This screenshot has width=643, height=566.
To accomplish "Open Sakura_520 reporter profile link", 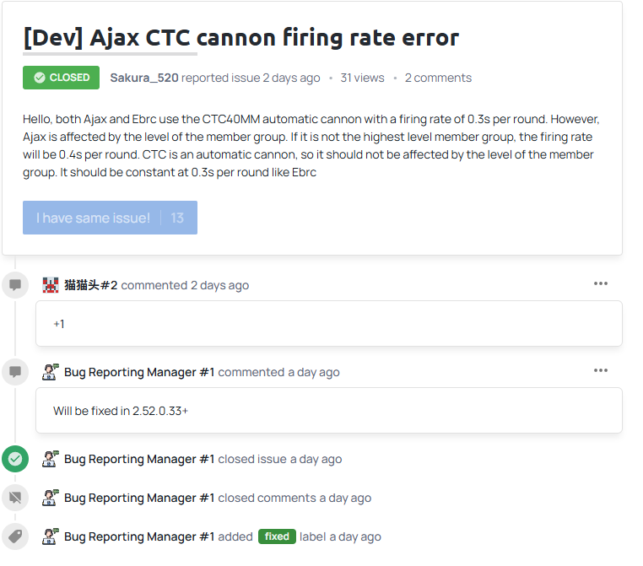I will pyautogui.click(x=144, y=78).
